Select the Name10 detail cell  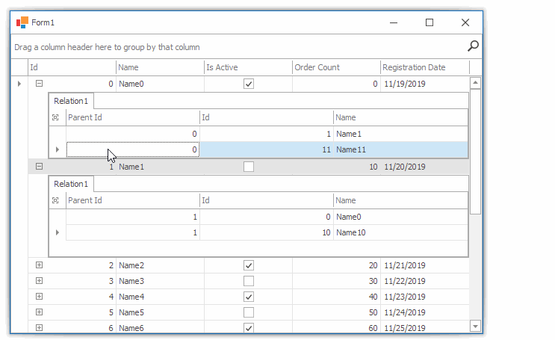[400, 232]
